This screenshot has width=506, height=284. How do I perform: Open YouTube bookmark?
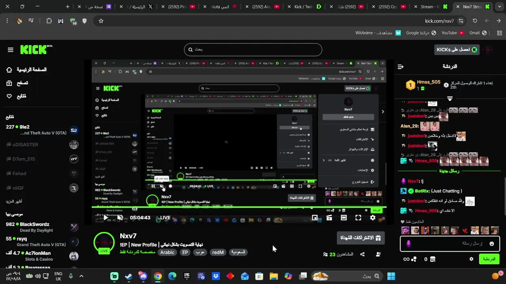(452, 33)
